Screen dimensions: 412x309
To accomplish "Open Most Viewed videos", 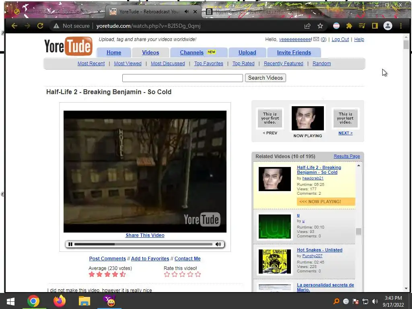I will point(128,64).
